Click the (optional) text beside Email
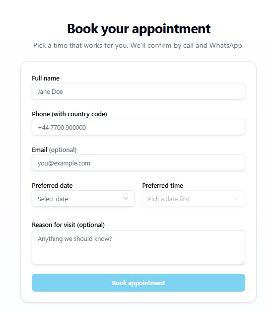Viewport: 271px width, 313px height. 63,150
